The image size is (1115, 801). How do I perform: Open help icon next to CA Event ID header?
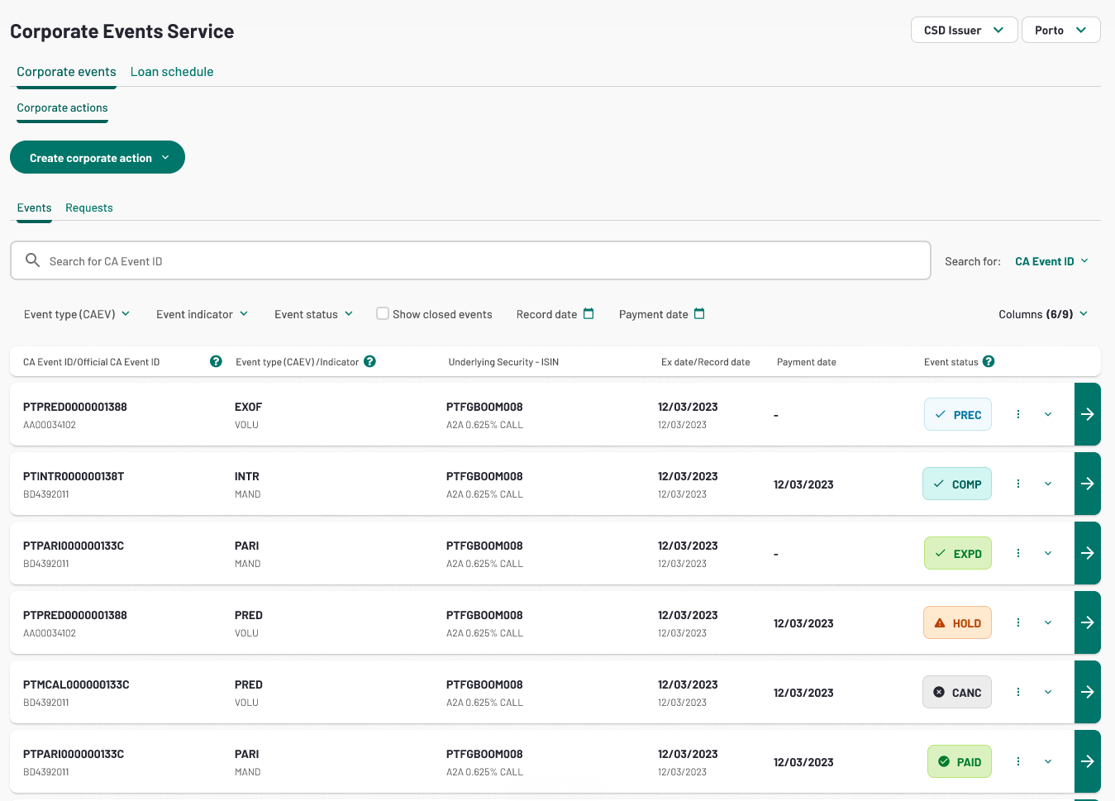[216, 361]
